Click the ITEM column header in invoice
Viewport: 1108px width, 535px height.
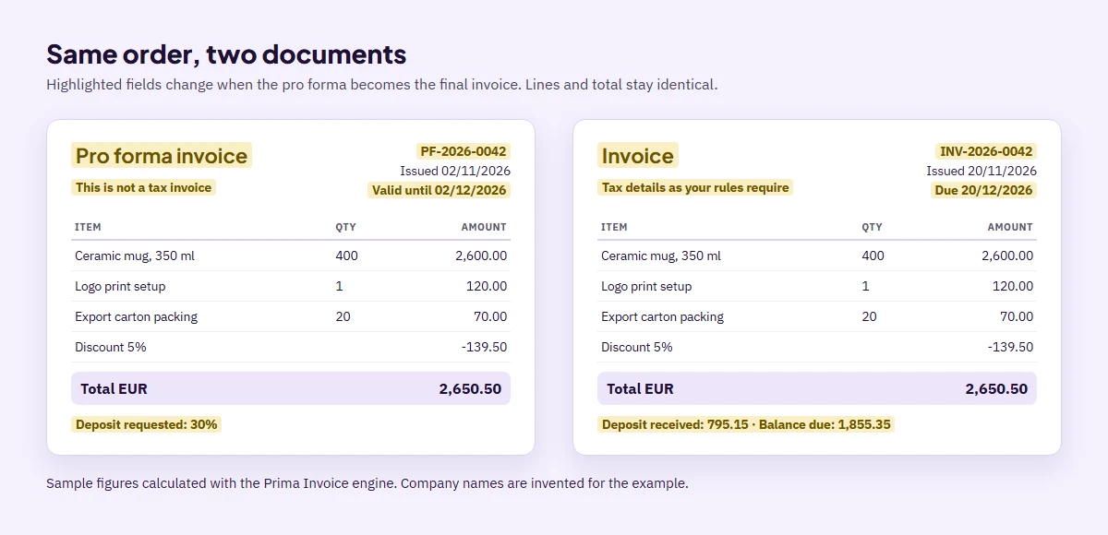[x=614, y=227]
